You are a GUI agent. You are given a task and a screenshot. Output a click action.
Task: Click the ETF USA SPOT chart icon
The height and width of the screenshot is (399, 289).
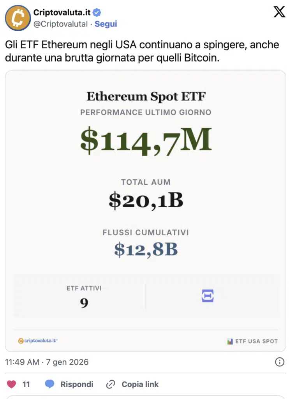click(x=230, y=341)
